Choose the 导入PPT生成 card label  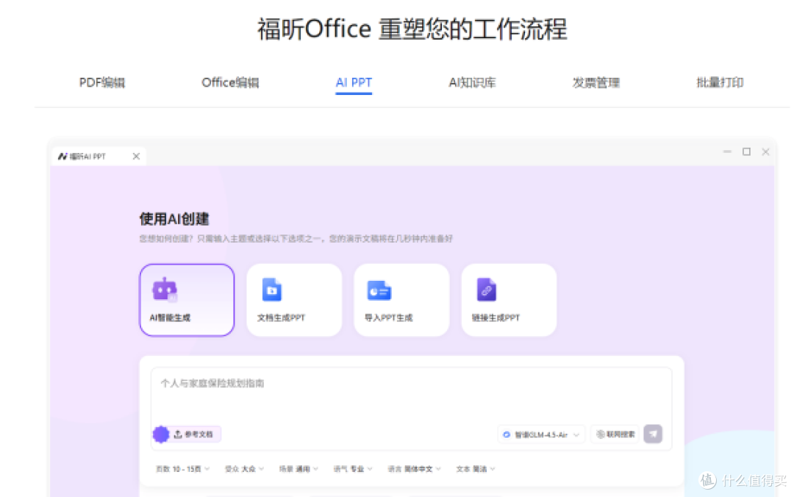click(388, 318)
